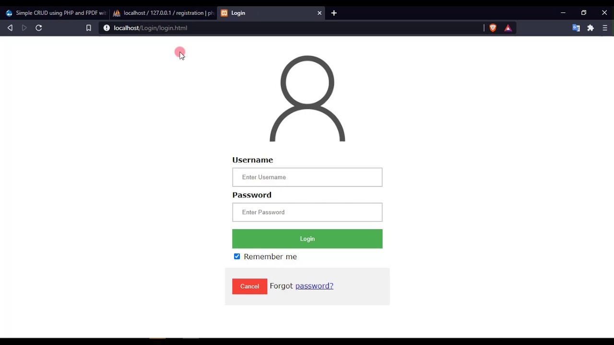Open the Brave Shields lion icon
The image size is (614, 345).
(x=493, y=28)
